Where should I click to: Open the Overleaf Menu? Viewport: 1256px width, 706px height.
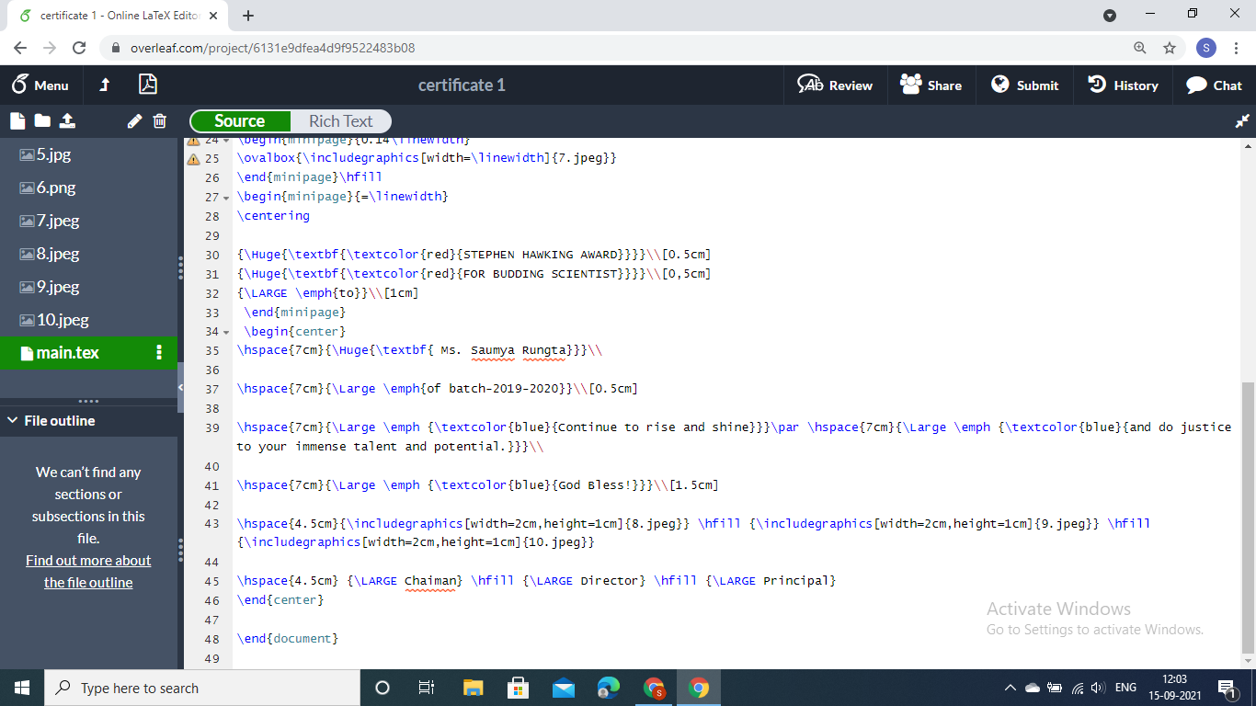pyautogui.click(x=40, y=85)
